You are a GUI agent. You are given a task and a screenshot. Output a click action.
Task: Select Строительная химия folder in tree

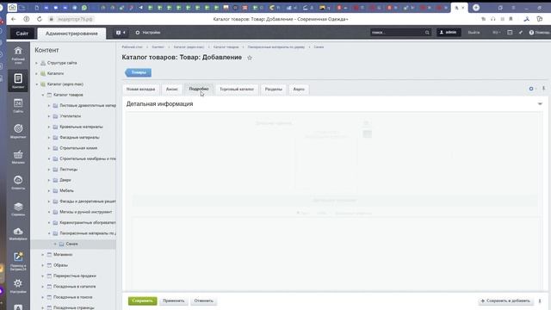click(x=78, y=148)
